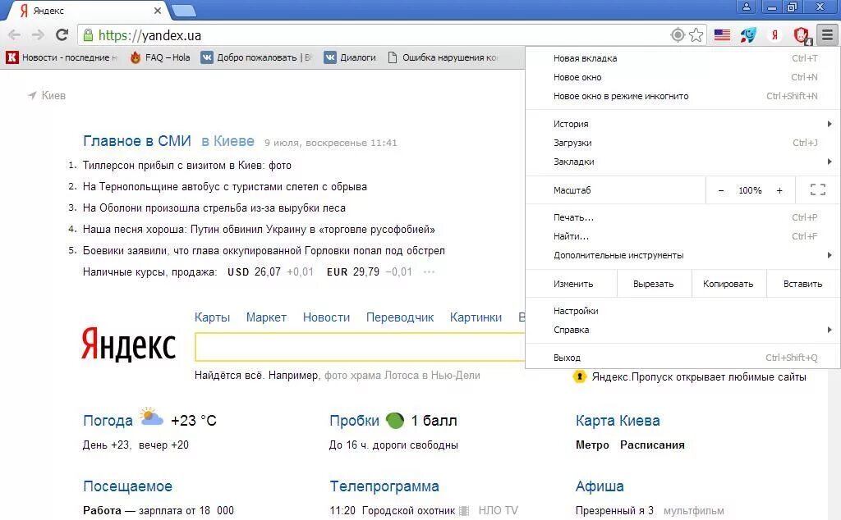Open the Новости bookmark with red K icon
The image size is (841, 520).
point(61,57)
